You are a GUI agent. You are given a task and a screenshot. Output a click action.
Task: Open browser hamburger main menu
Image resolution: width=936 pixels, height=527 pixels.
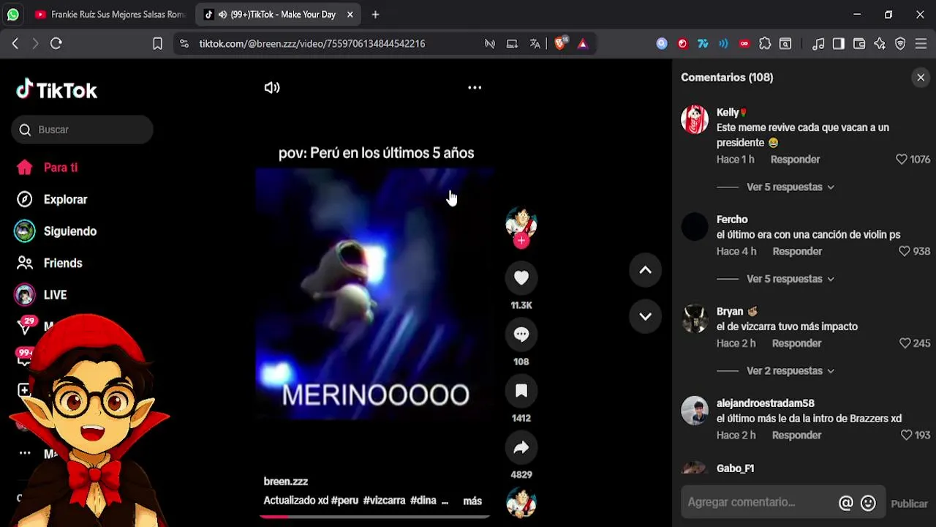(921, 44)
